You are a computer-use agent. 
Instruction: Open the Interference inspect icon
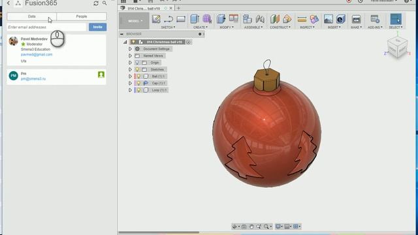click(x=314, y=19)
